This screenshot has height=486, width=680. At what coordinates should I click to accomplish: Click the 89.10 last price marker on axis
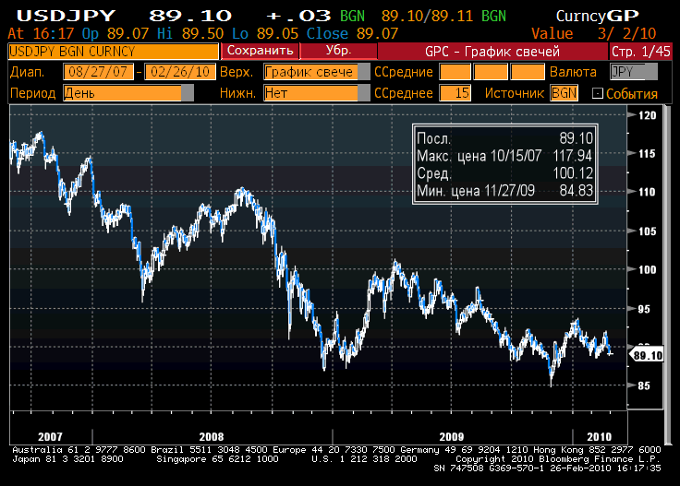(x=647, y=355)
